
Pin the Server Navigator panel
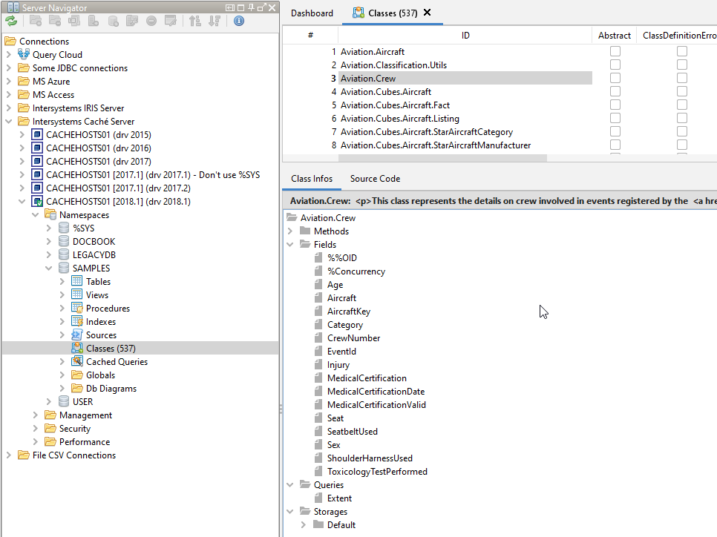pos(252,7)
